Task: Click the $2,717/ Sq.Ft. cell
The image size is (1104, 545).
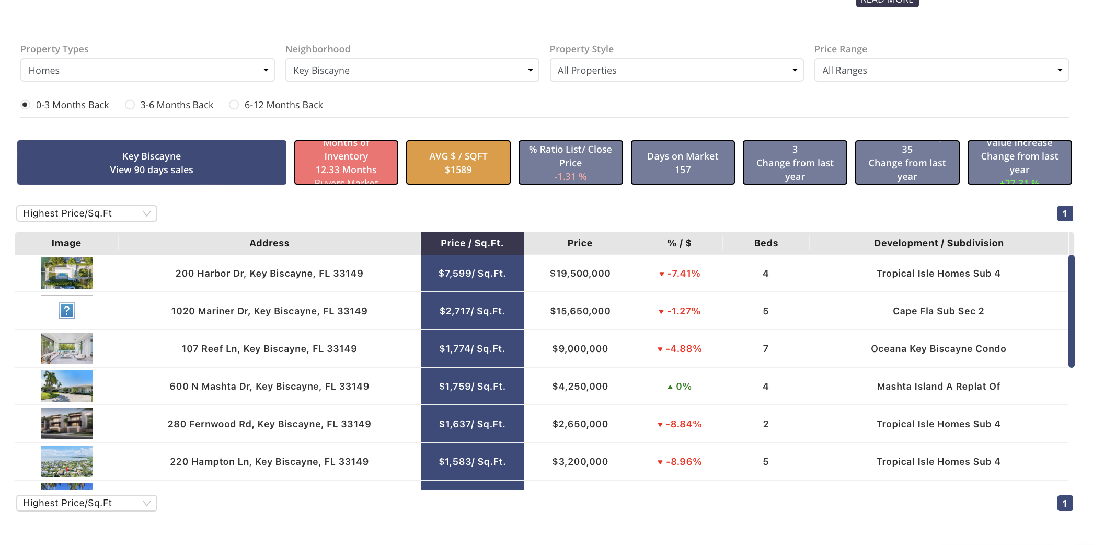Action: pyautogui.click(x=472, y=311)
